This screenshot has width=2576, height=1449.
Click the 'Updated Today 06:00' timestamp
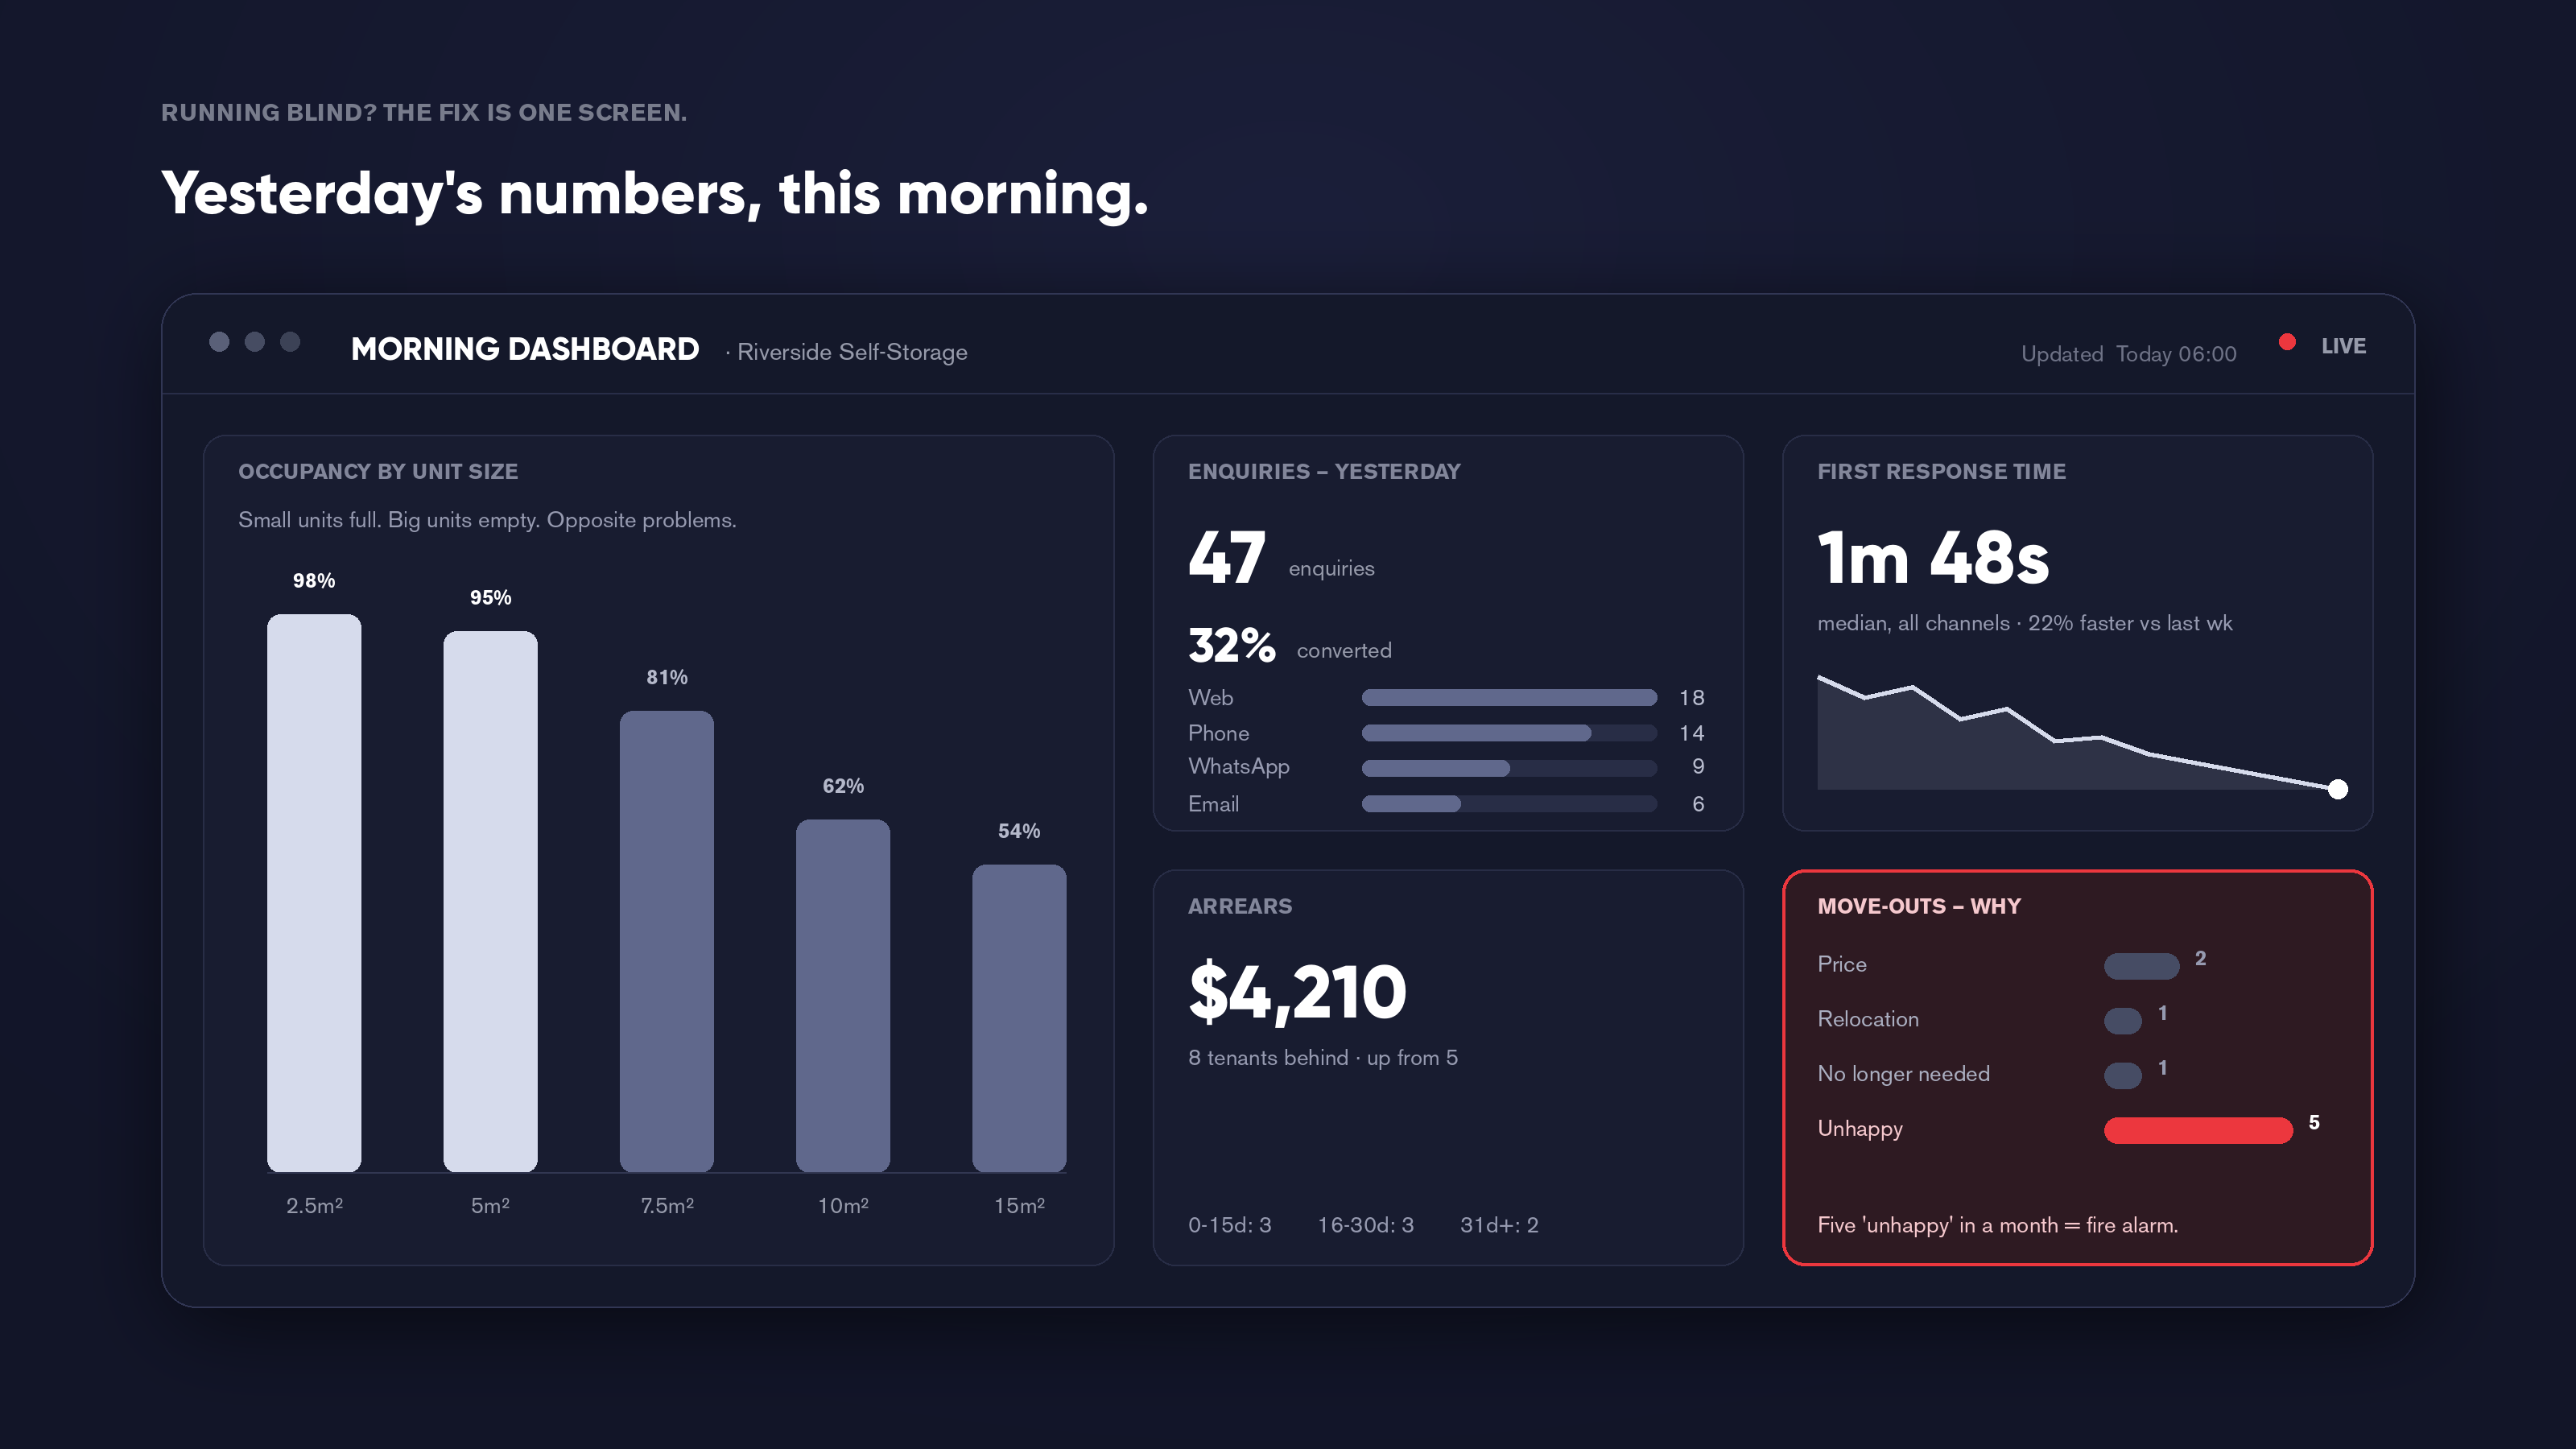(x=2128, y=354)
